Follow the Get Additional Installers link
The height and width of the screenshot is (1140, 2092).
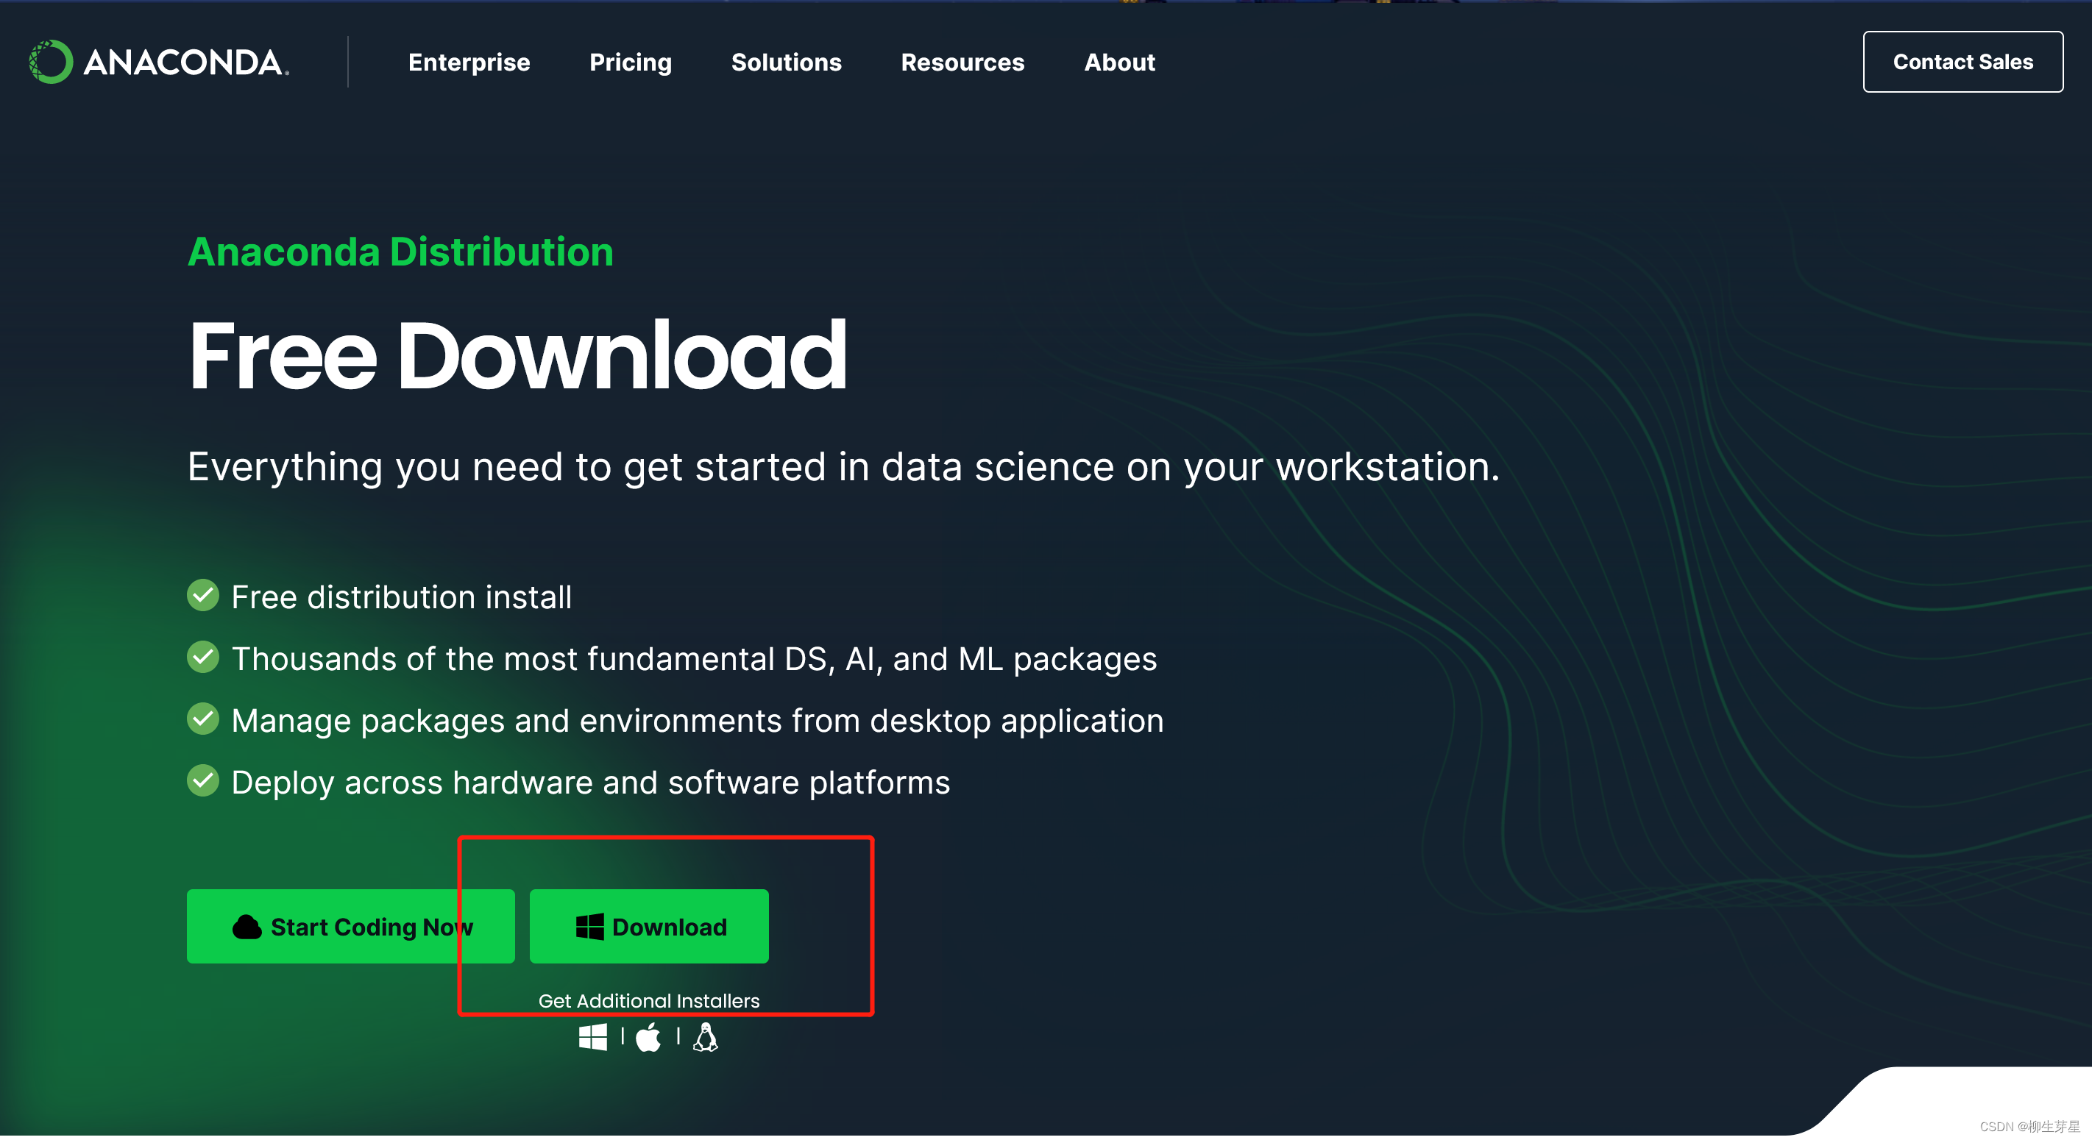[649, 1000]
